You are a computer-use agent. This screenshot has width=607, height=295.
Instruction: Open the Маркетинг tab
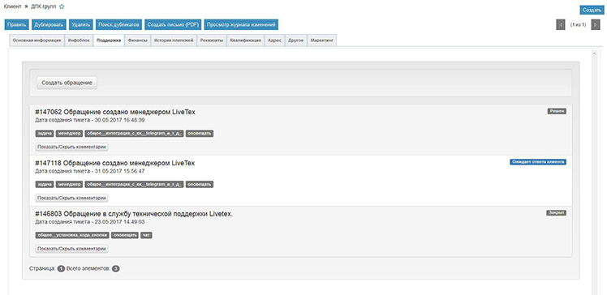[321, 41]
